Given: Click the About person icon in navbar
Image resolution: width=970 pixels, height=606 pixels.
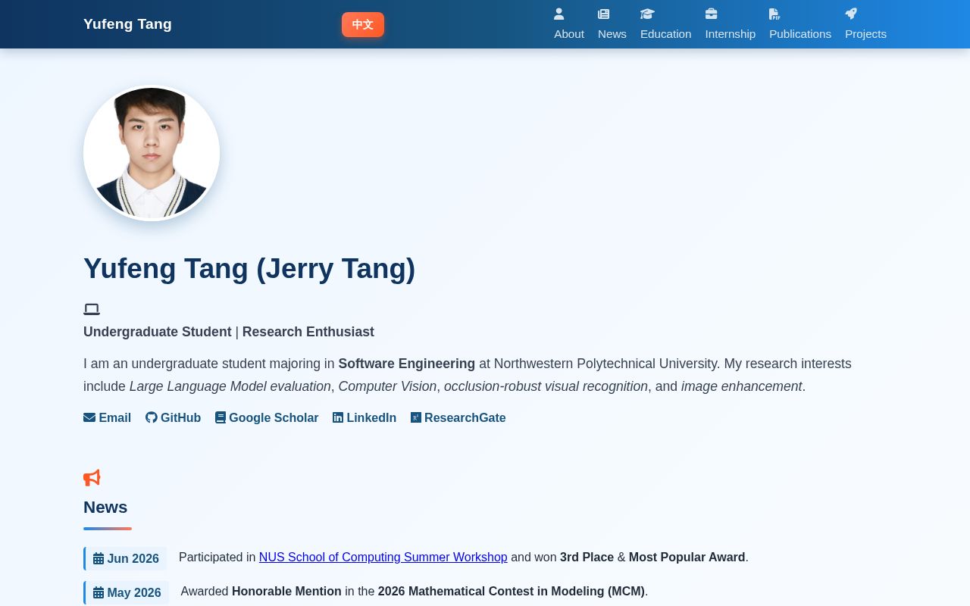Looking at the screenshot, I should pos(559,14).
